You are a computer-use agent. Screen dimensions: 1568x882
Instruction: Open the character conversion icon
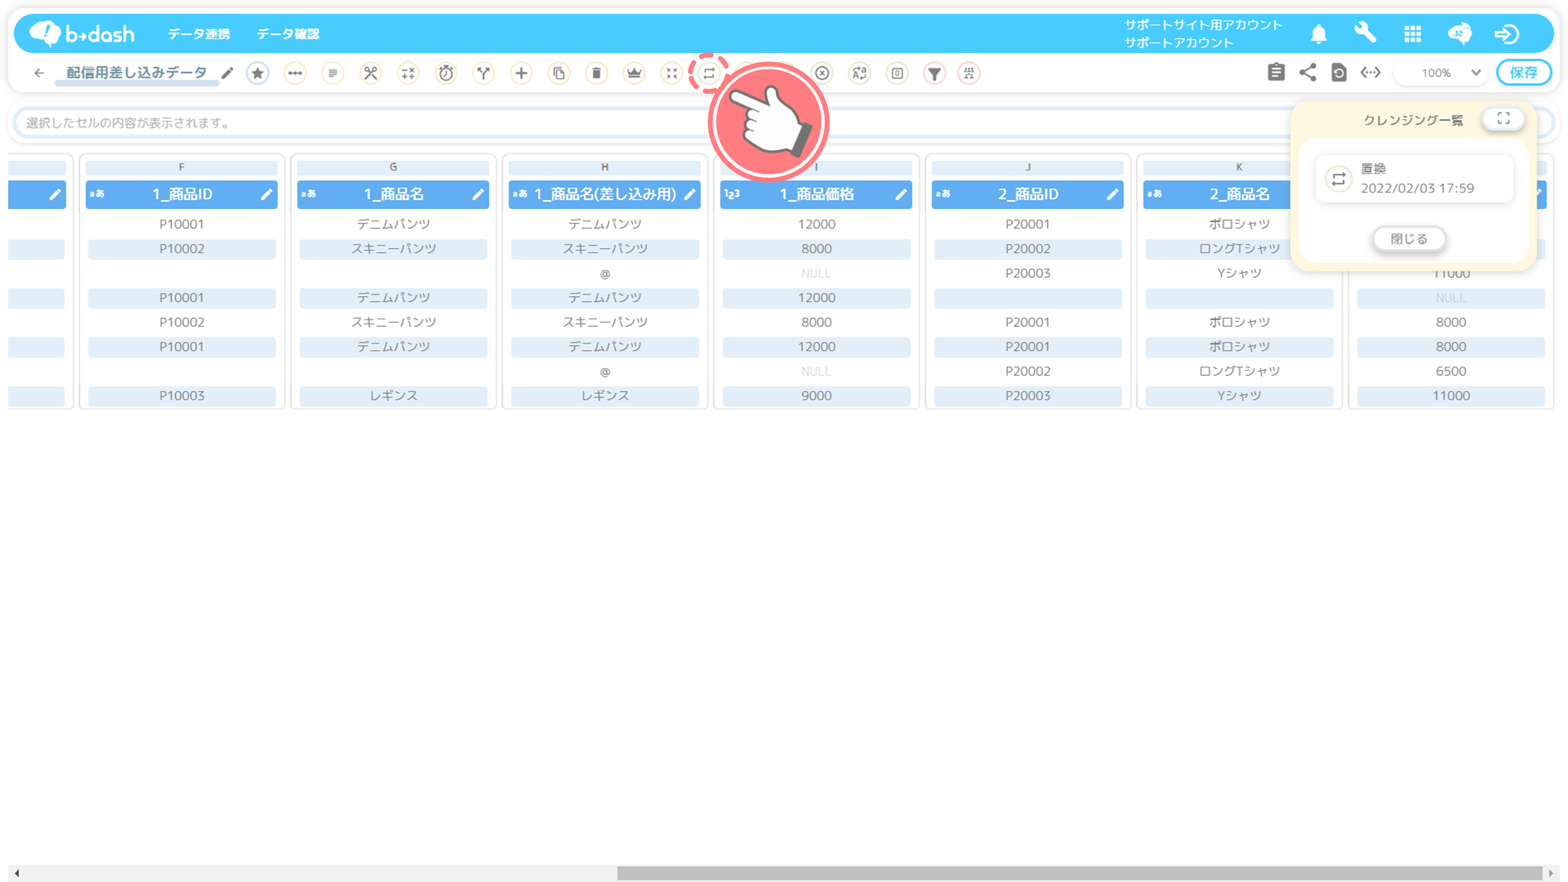click(859, 73)
